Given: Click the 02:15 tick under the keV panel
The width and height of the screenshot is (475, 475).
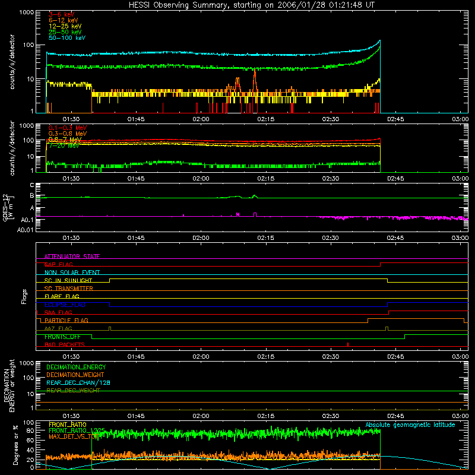Looking at the screenshot, I should click(x=265, y=119).
